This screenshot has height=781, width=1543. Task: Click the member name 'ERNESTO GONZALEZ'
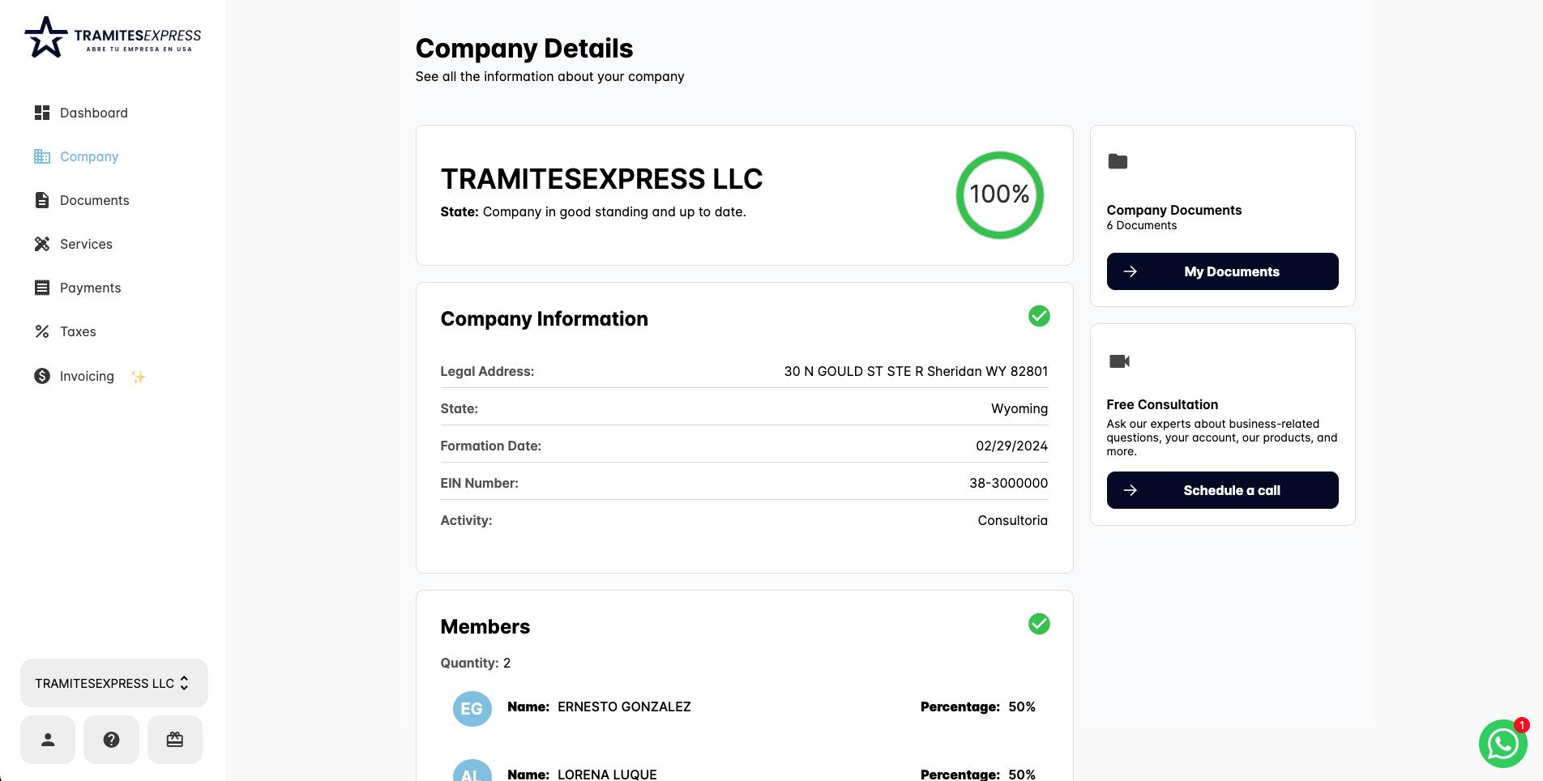coord(624,706)
